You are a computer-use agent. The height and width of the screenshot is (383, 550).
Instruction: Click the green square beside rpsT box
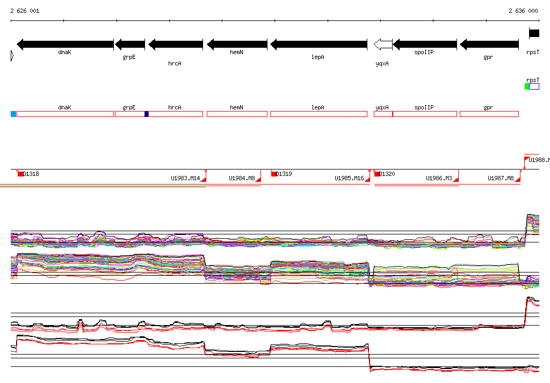527,86
